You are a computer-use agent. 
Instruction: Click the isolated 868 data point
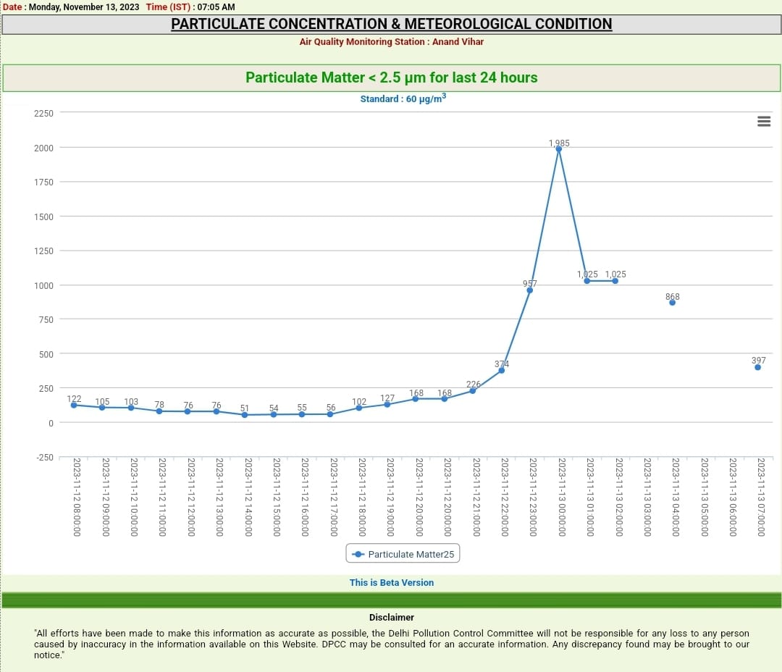(672, 303)
